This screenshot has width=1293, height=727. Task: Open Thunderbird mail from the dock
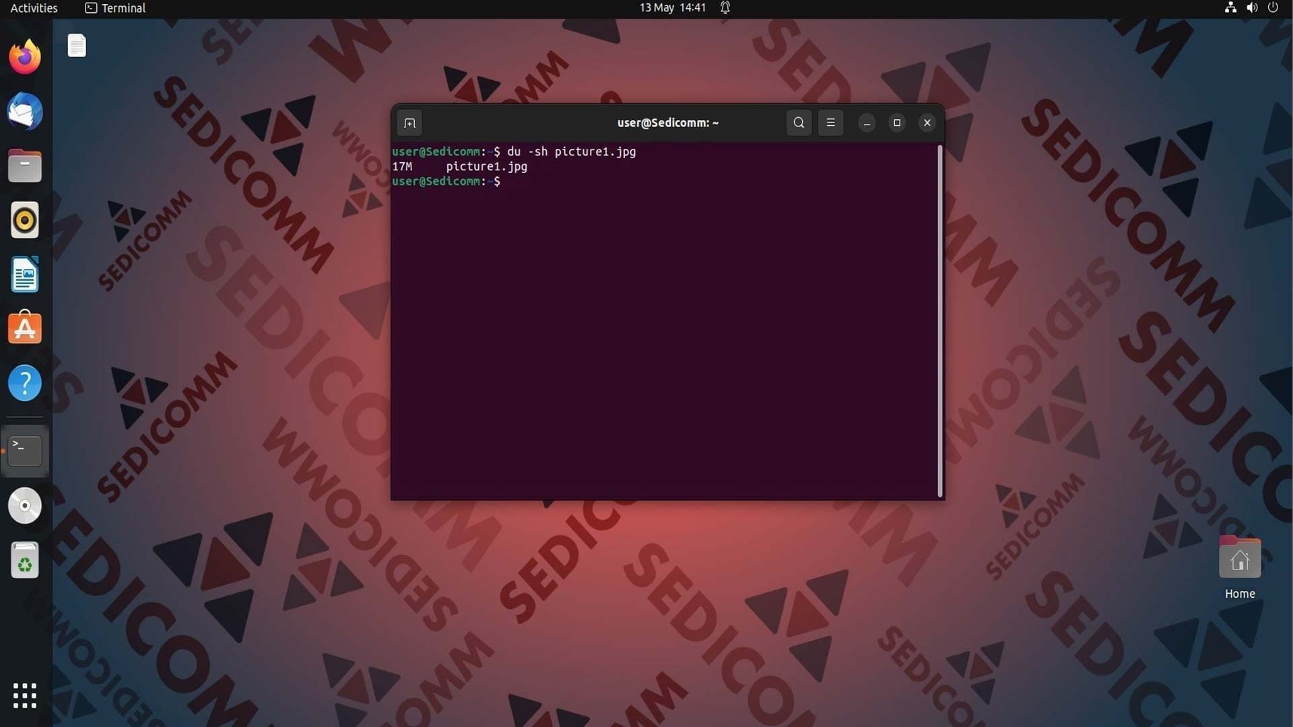point(25,111)
